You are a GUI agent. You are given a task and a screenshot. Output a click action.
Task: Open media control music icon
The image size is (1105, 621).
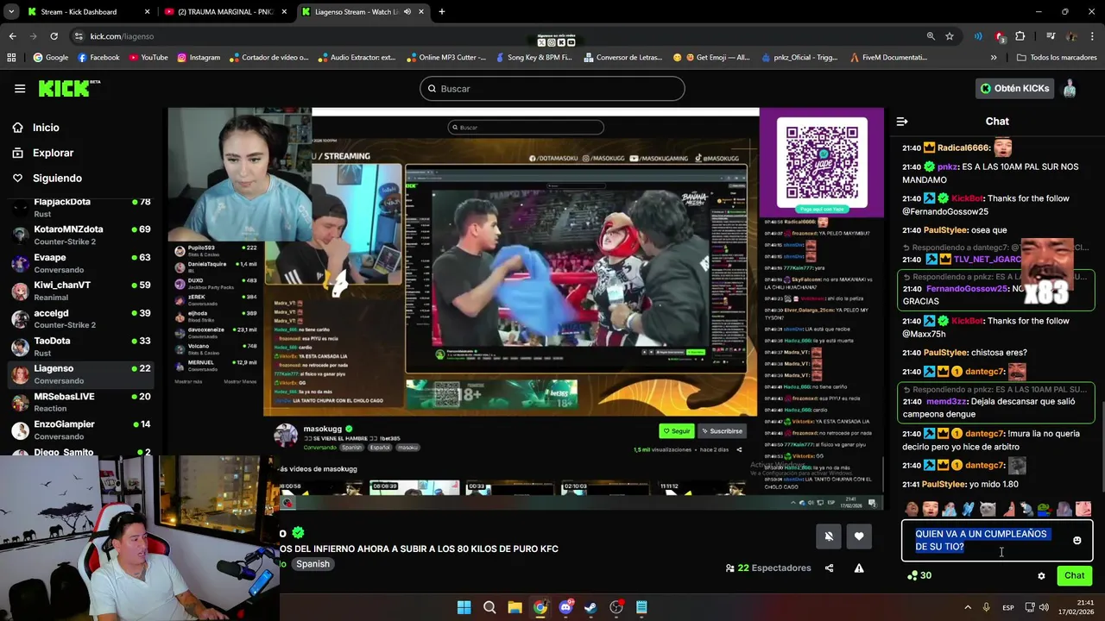1051,36
